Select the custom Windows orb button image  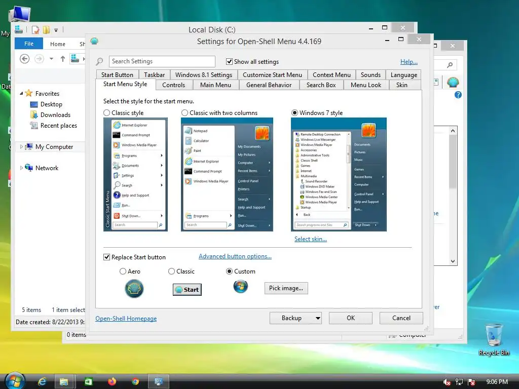tap(241, 287)
